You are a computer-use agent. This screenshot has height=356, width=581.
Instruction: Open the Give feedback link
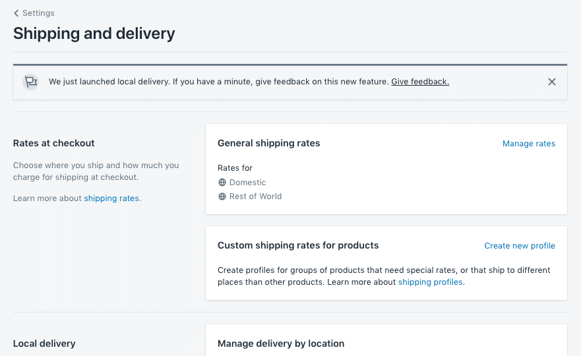point(420,82)
